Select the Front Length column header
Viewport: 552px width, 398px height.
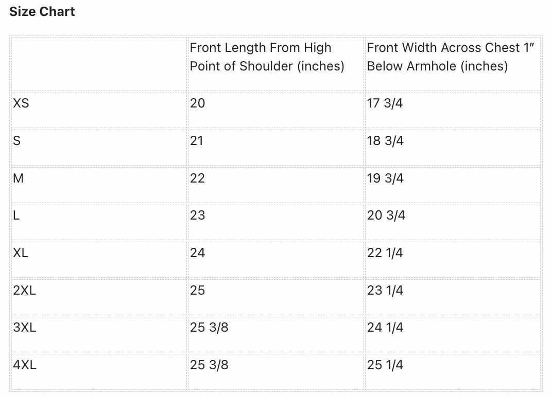coord(267,57)
